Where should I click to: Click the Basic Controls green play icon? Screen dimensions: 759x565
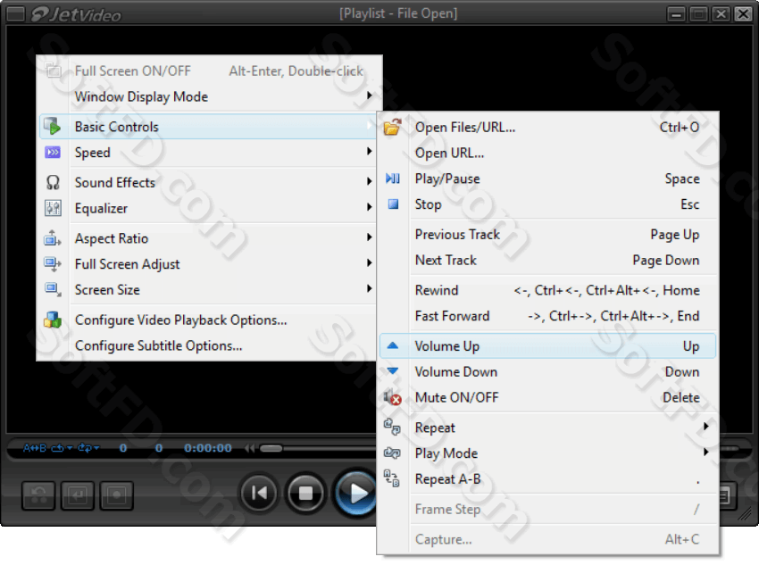click(x=53, y=126)
